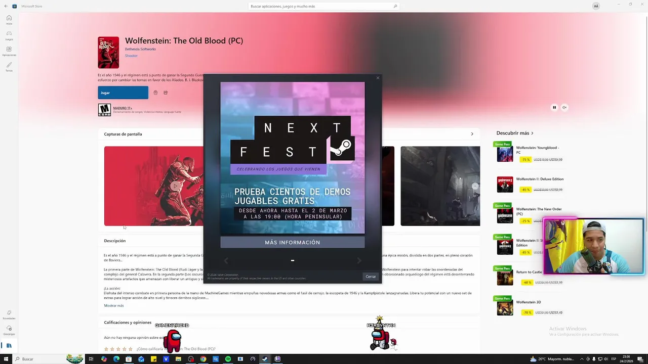Click the gift icon beside Jugar

coord(155,93)
